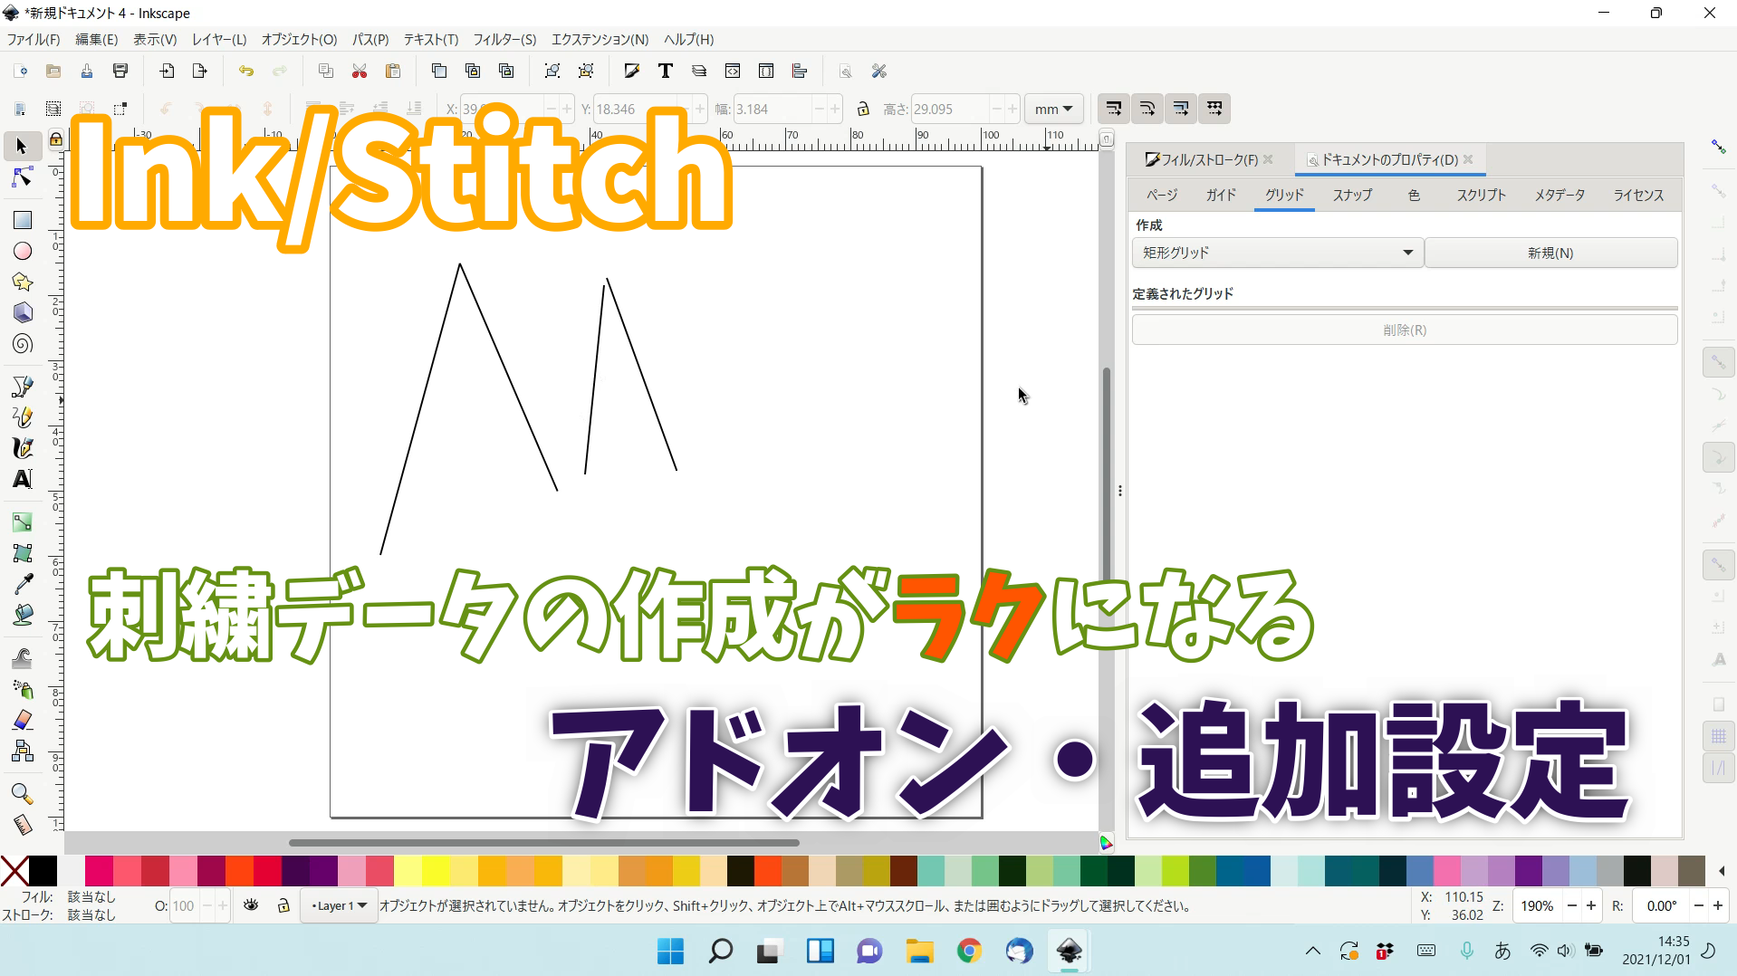Click the zoom 190% field

pyautogui.click(x=1537, y=905)
